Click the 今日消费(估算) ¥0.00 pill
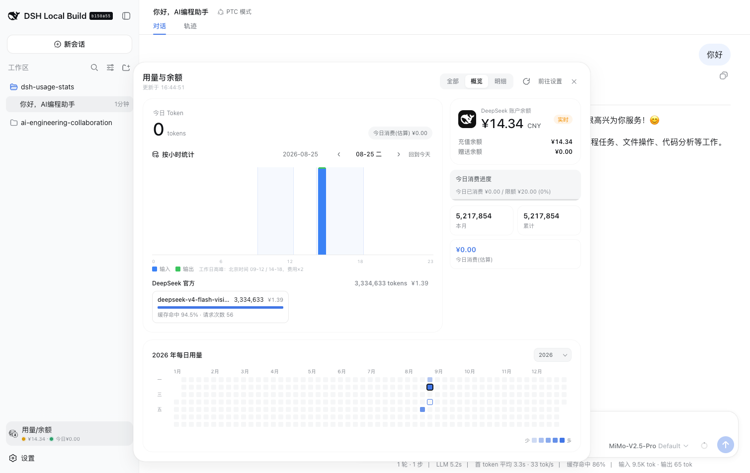 (400, 133)
